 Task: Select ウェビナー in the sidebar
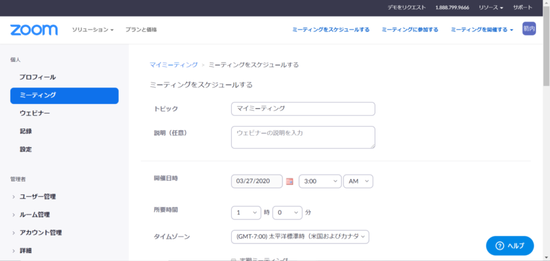pos(35,114)
